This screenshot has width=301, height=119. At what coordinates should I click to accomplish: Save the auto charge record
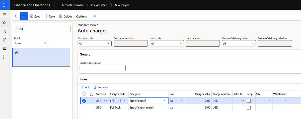pyautogui.click(x=35, y=16)
